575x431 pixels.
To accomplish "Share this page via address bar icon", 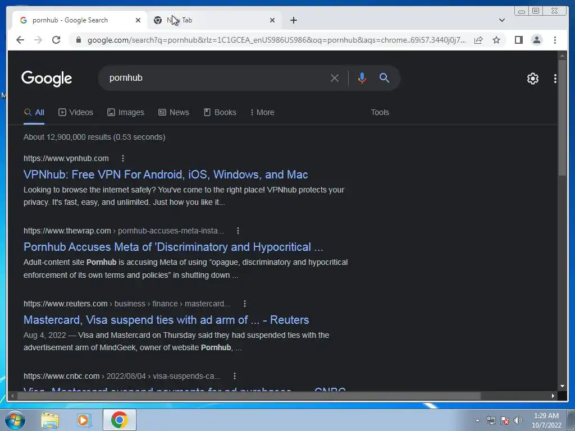I will (x=478, y=40).
